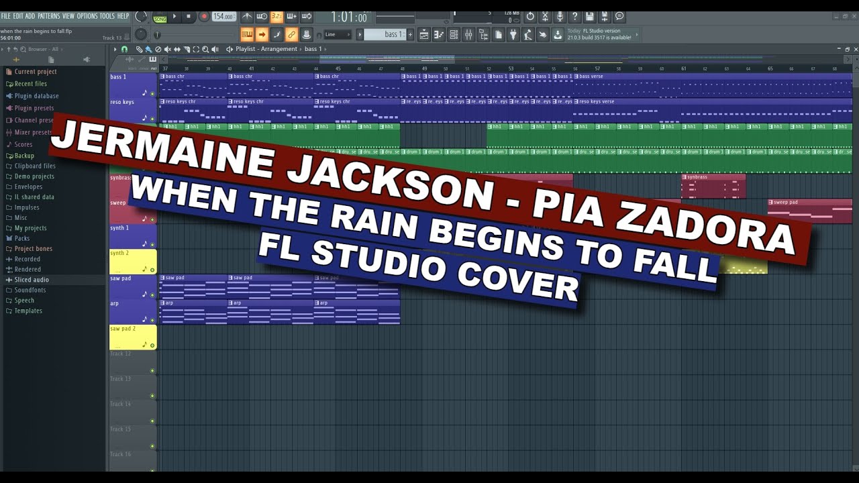Screen dimensions: 859x483
Task: Open playlist options menu arrow
Action: tap(115, 49)
